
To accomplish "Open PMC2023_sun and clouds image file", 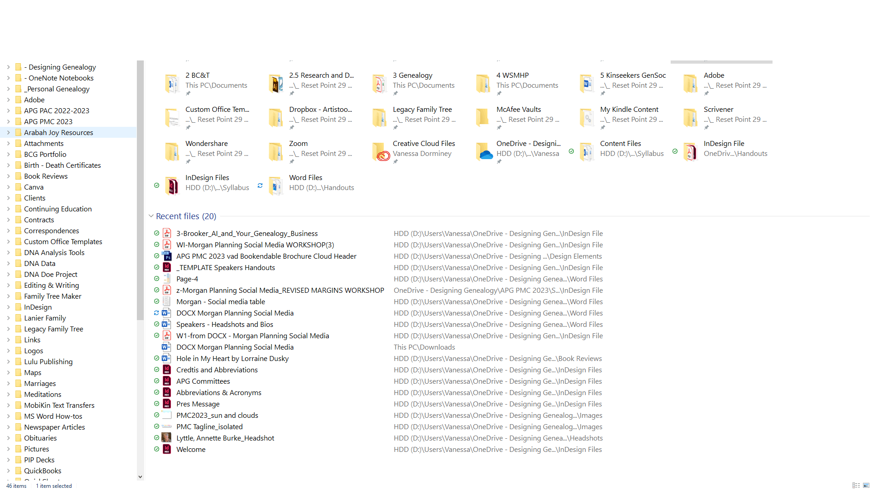I will pyautogui.click(x=217, y=415).
